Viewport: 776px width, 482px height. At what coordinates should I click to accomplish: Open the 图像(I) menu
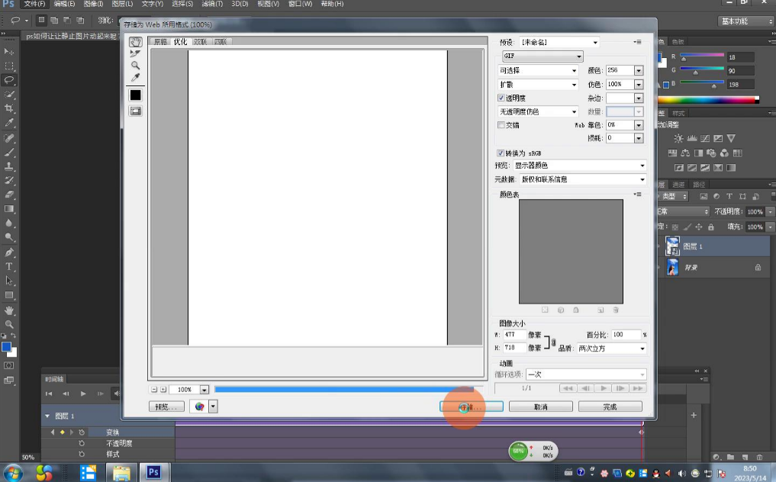[x=93, y=4]
